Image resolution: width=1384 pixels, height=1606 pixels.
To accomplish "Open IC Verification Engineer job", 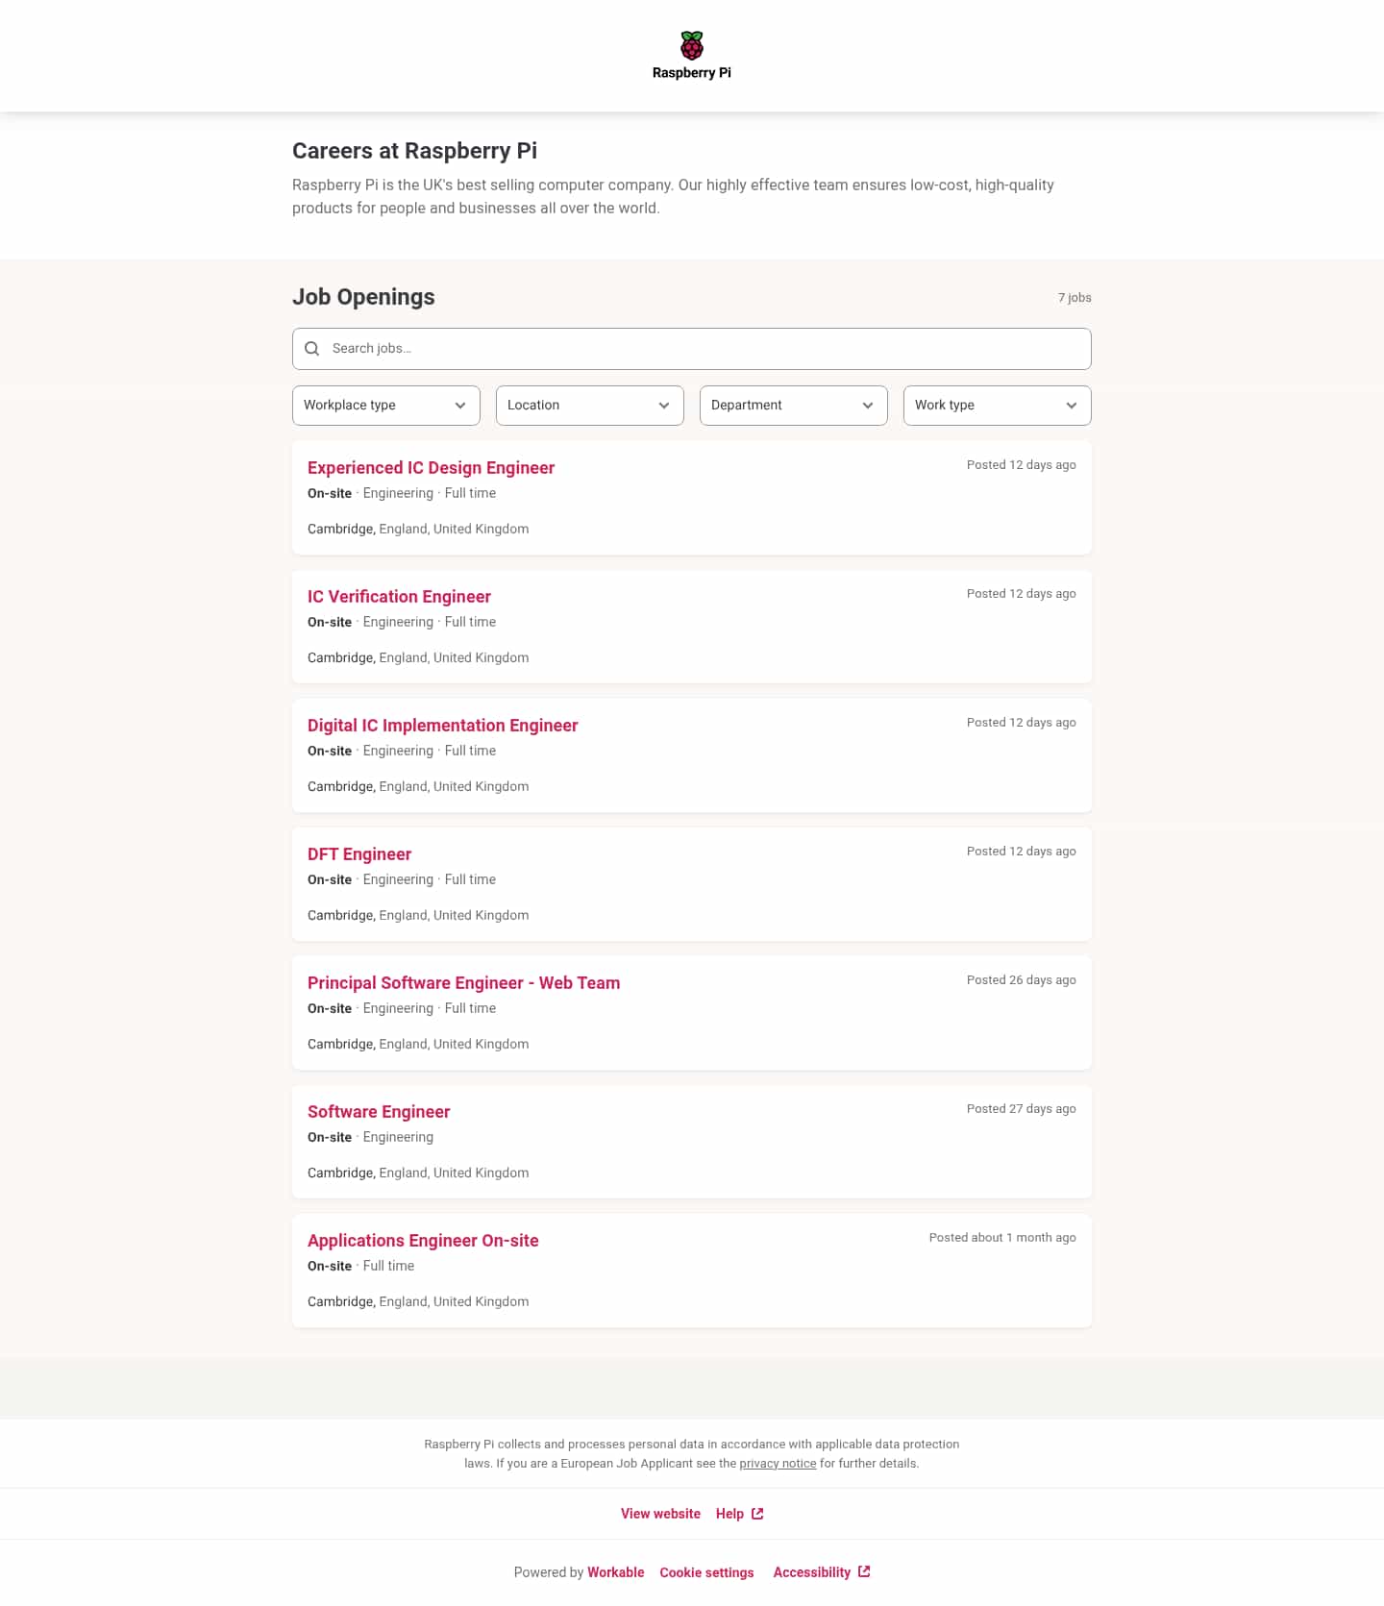I will point(399,597).
